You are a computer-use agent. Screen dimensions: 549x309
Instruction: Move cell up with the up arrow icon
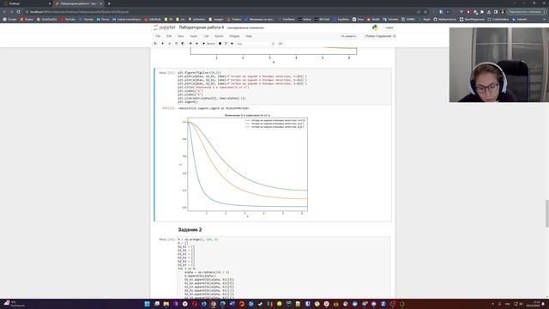190,44
